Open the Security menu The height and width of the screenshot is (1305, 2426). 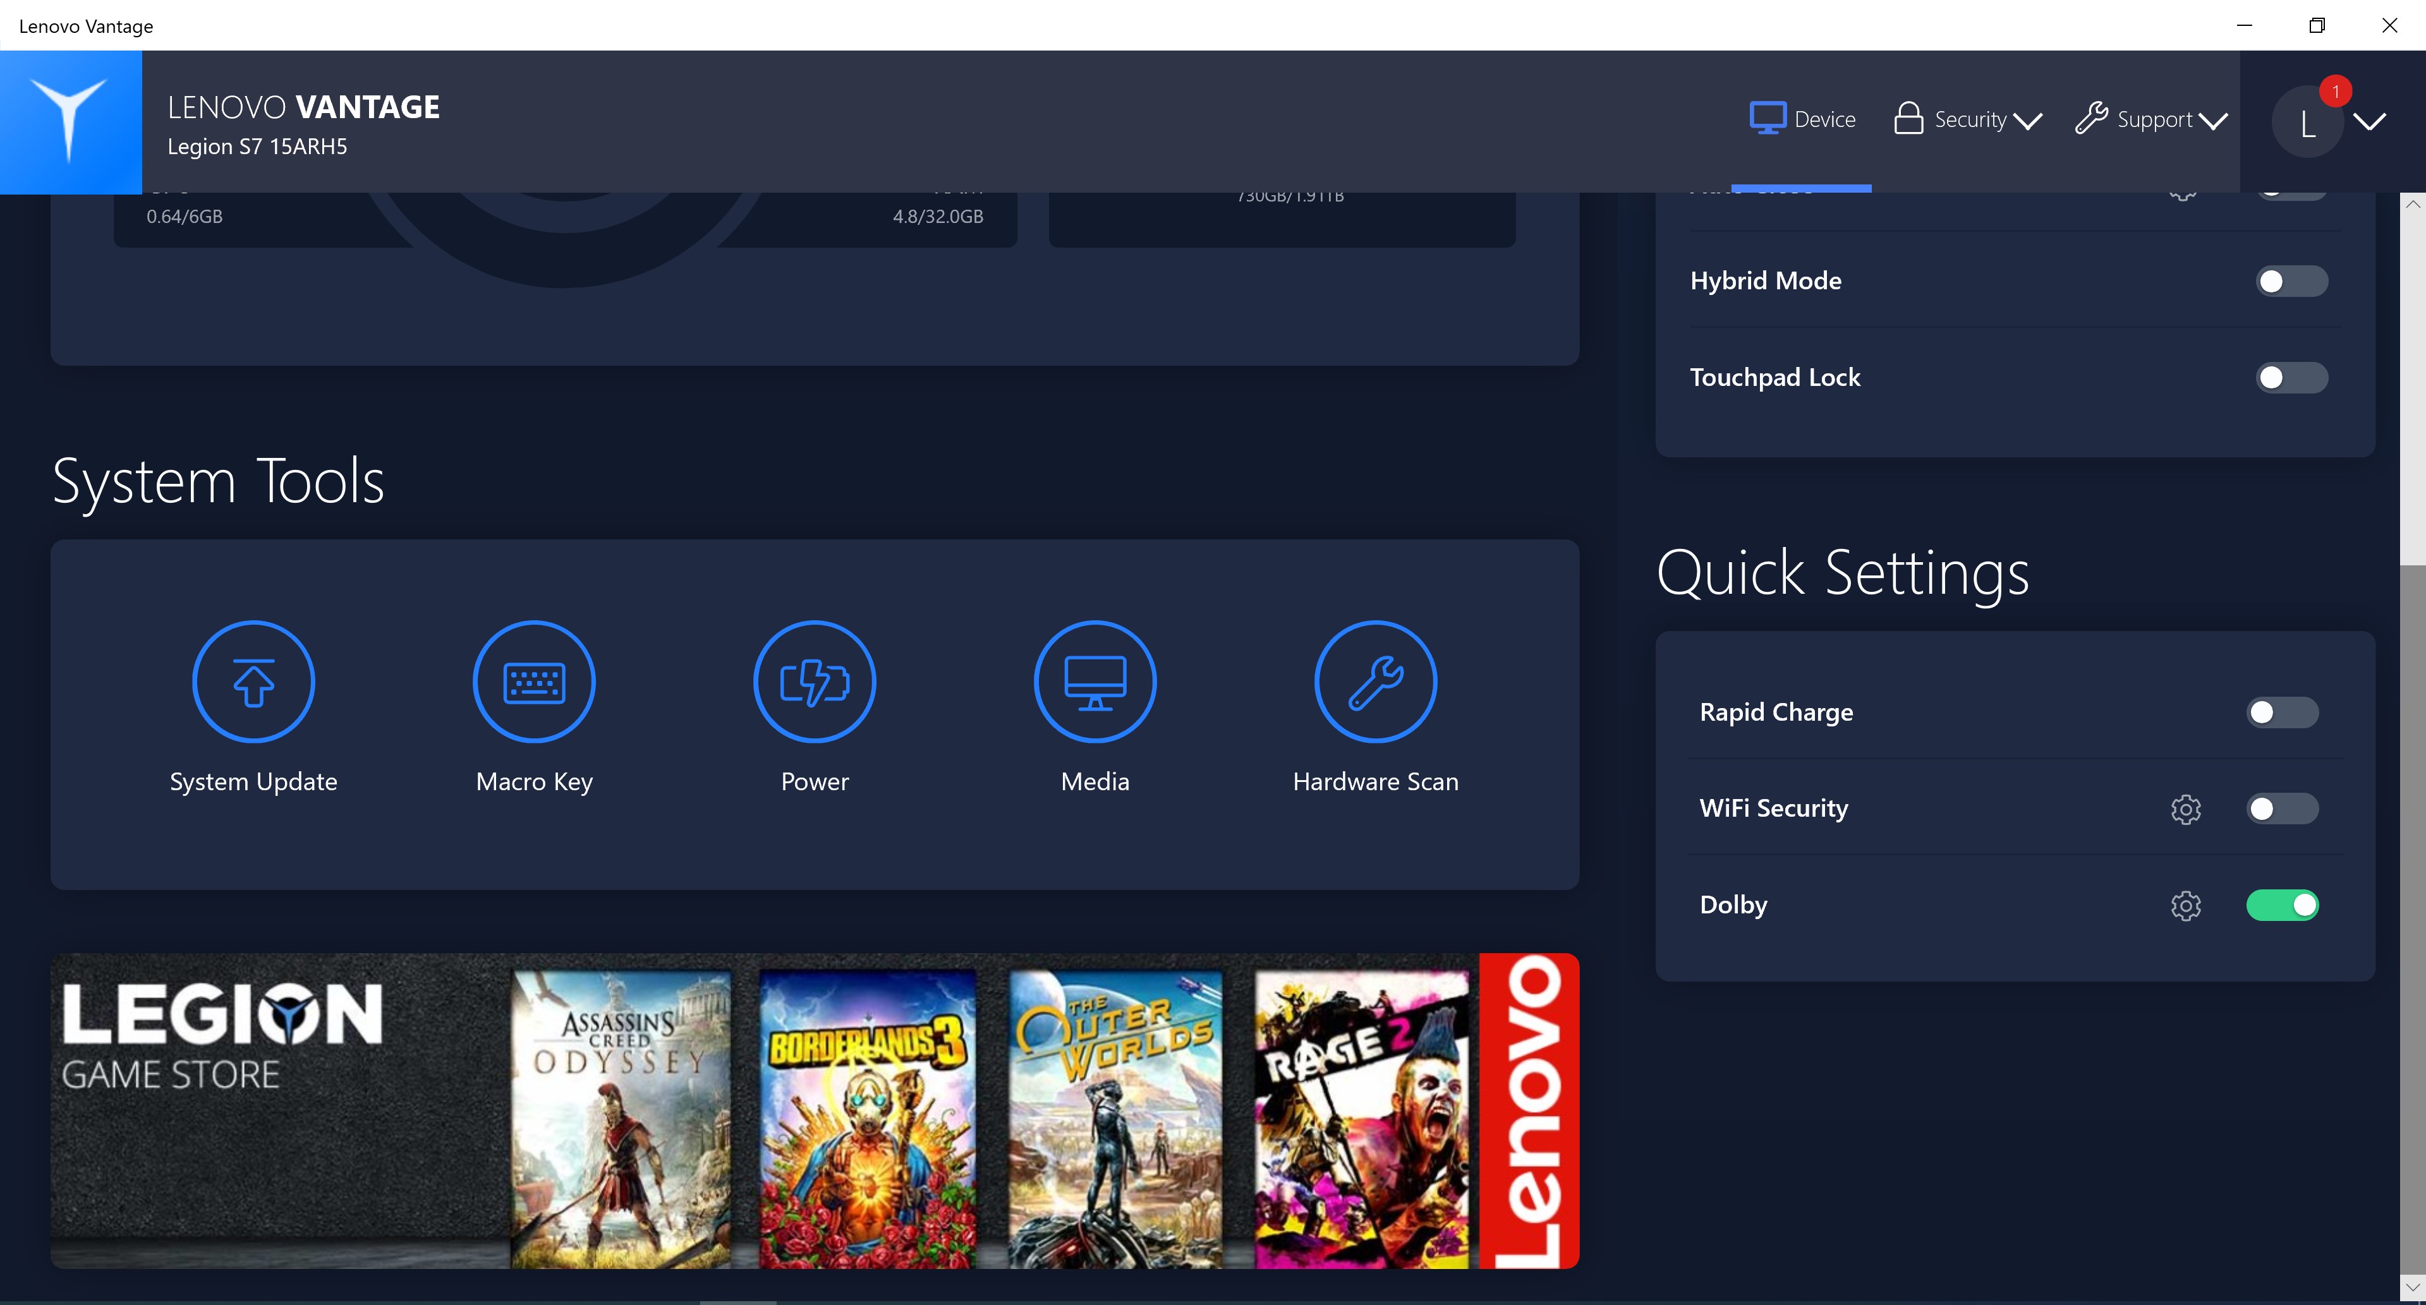[x=1967, y=119]
